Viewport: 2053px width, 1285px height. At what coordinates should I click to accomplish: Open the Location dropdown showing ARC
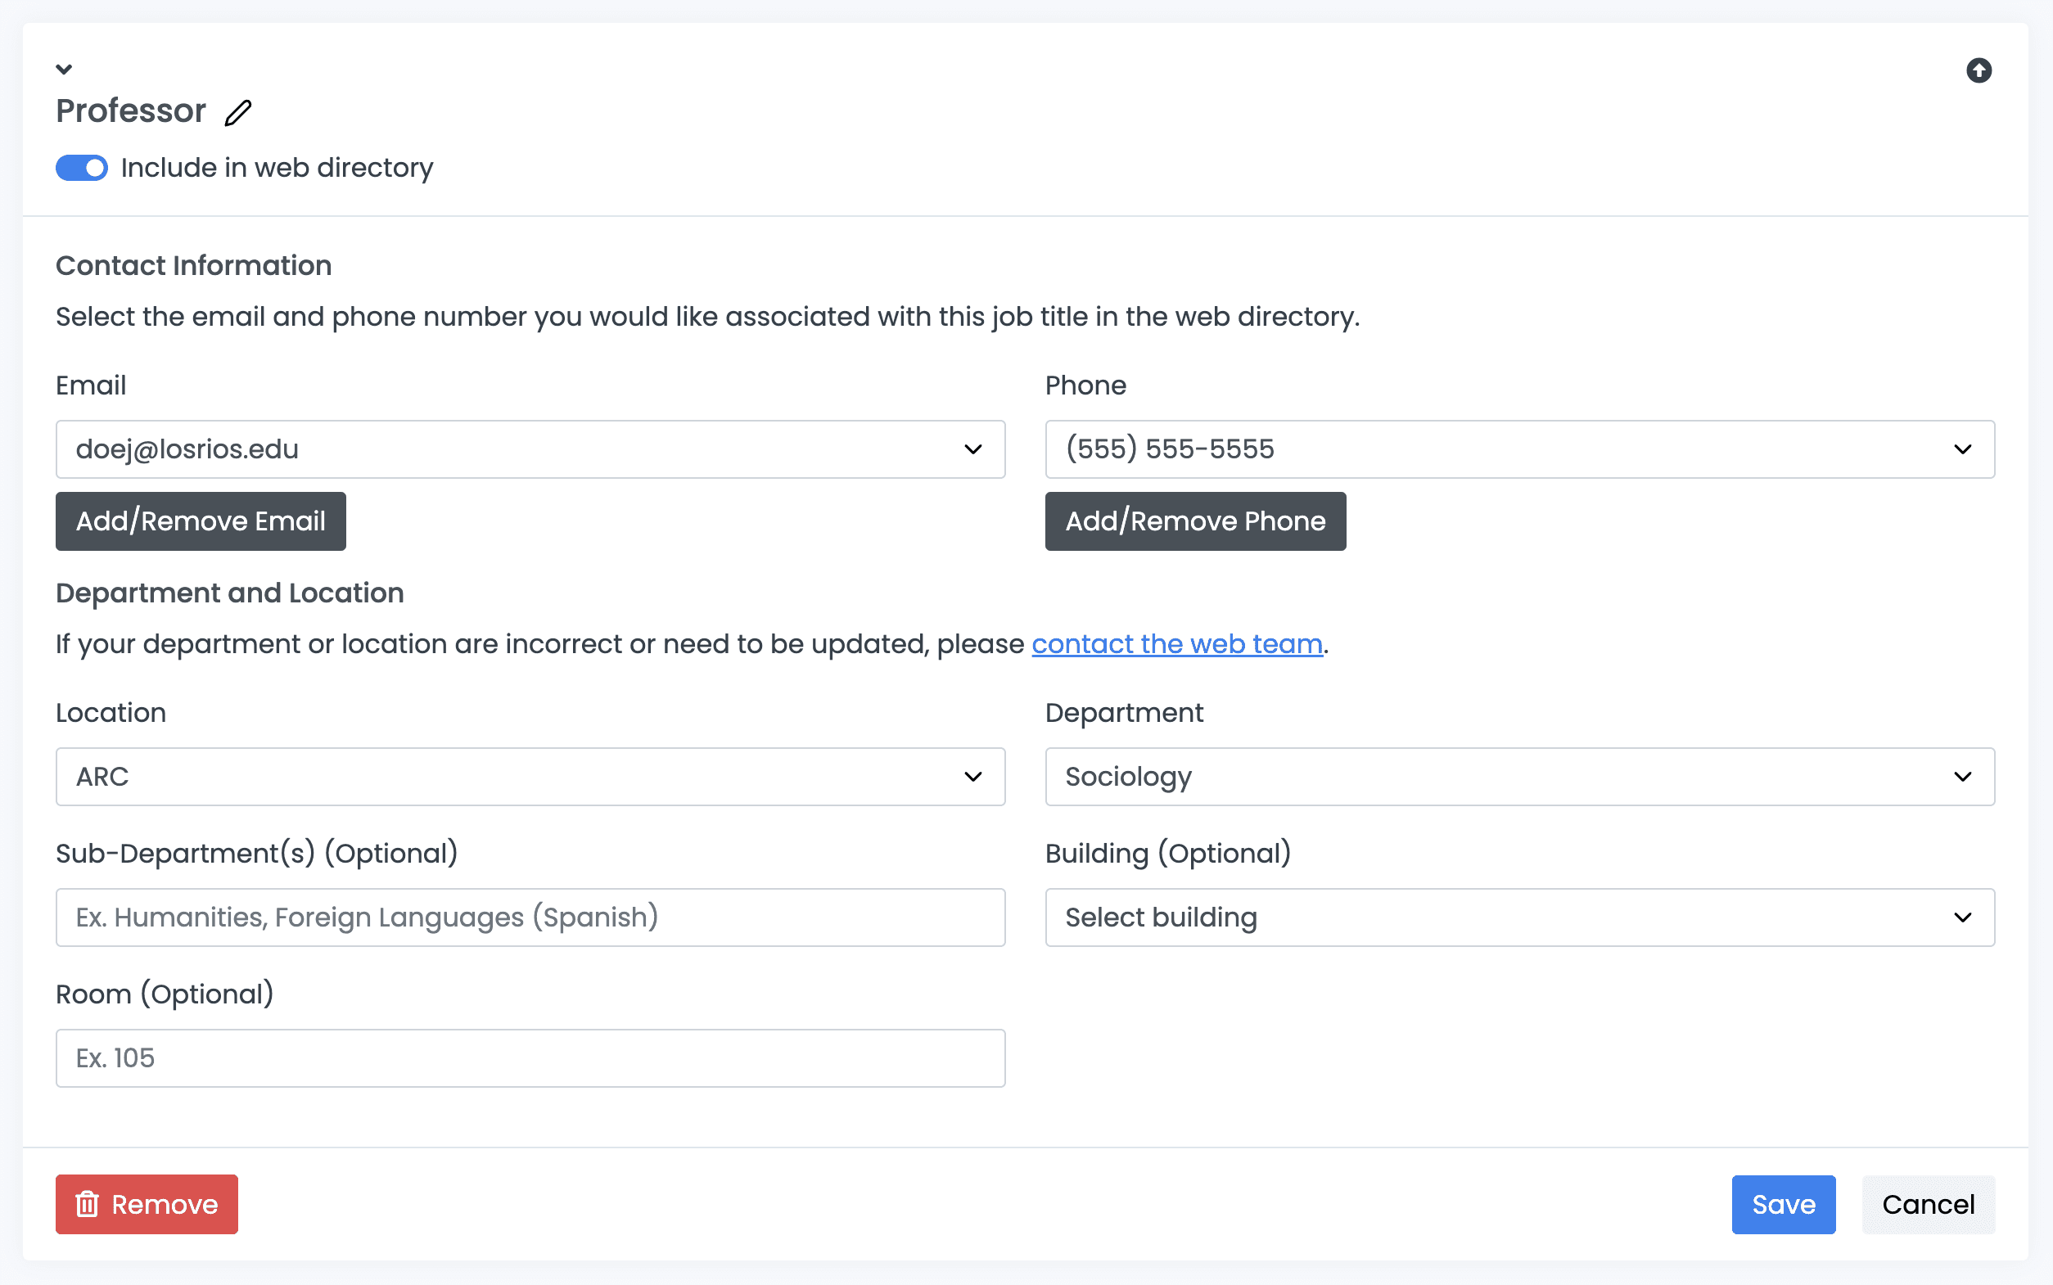tap(530, 777)
